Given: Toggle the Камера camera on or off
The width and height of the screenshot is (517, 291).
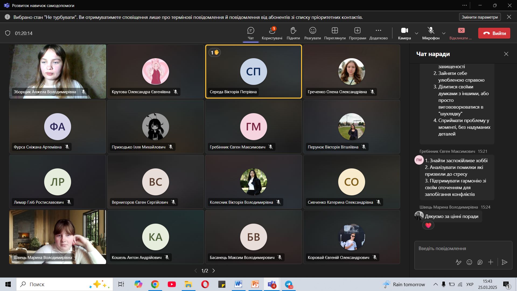Looking at the screenshot, I should click(404, 33).
